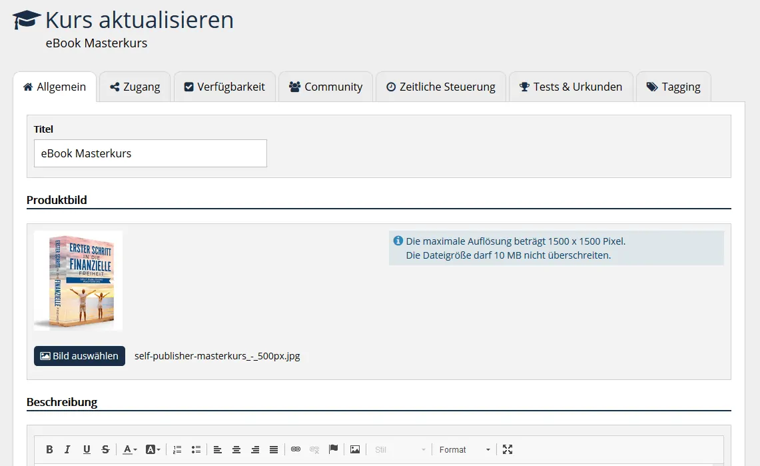Underline text using the U icon
The height and width of the screenshot is (466, 760).
tap(87, 449)
